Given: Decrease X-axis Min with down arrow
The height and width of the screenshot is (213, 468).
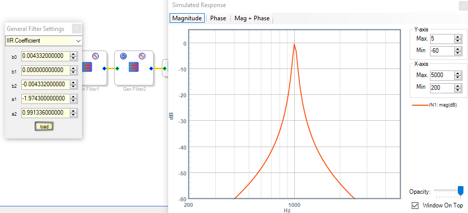Looking at the screenshot, I should 458,90.
